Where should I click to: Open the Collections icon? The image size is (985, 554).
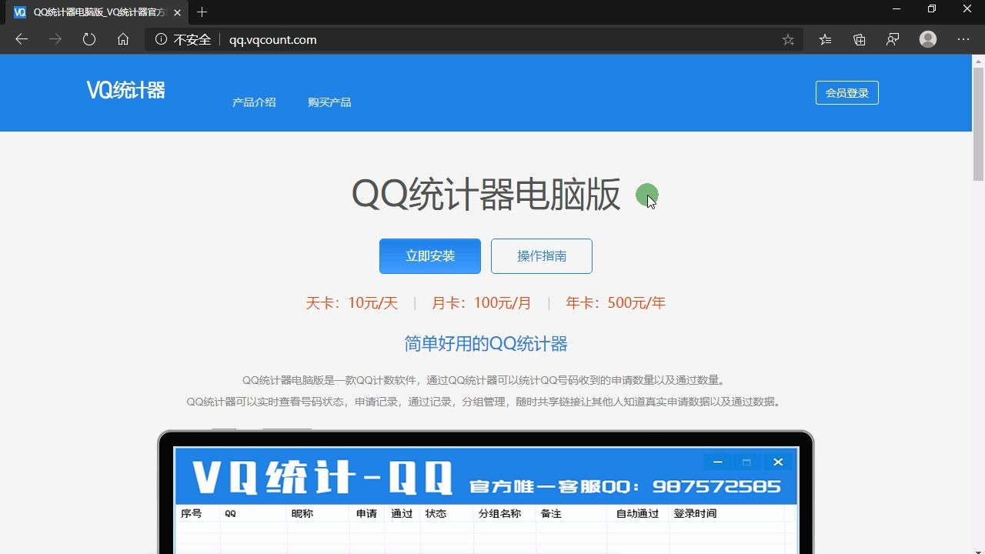(860, 39)
